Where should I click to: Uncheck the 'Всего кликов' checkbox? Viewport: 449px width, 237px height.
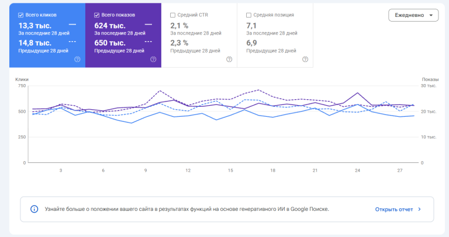pyautogui.click(x=20, y=15)
